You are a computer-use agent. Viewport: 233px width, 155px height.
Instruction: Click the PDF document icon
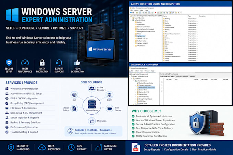click(x=136, y=147)
